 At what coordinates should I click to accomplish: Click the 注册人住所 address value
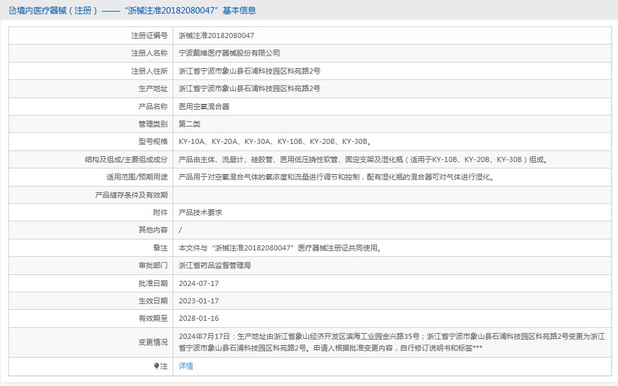tap(249, 71)
